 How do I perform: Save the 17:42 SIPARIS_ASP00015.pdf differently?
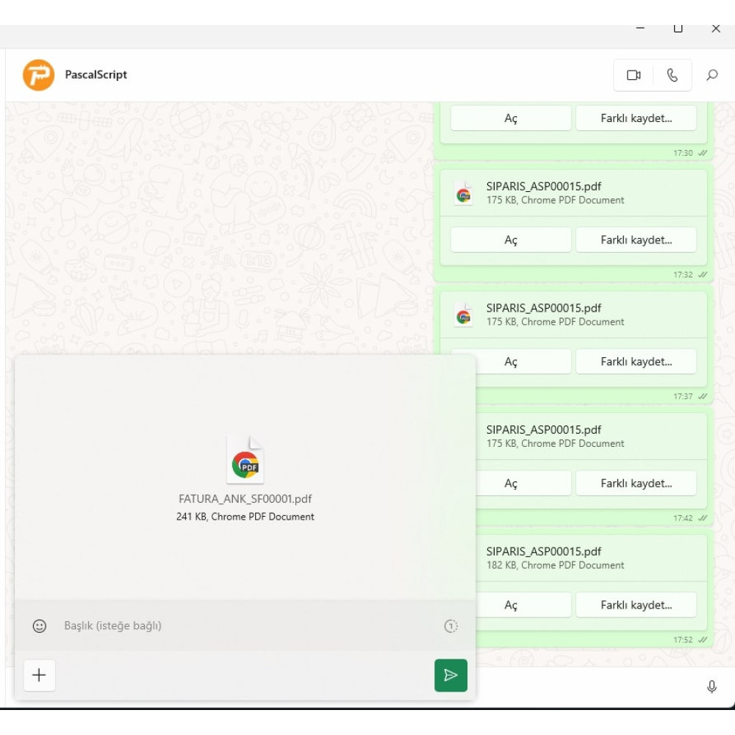click(636, 483)
